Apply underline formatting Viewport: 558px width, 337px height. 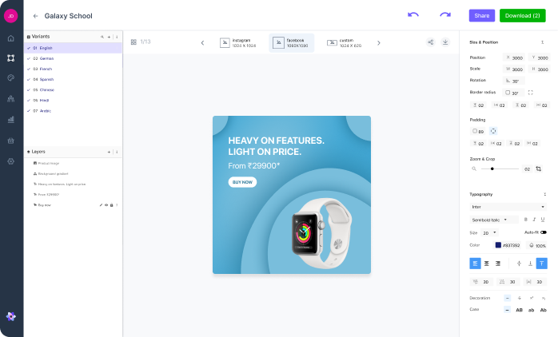point(543,220)
